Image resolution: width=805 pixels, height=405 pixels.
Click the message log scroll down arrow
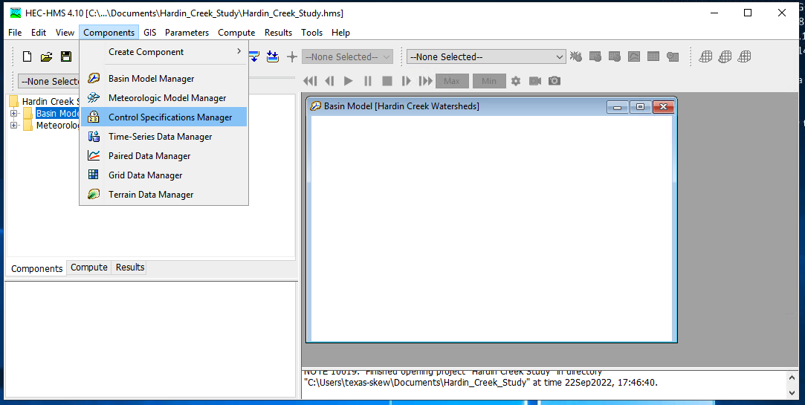click(x=792, y=392)
